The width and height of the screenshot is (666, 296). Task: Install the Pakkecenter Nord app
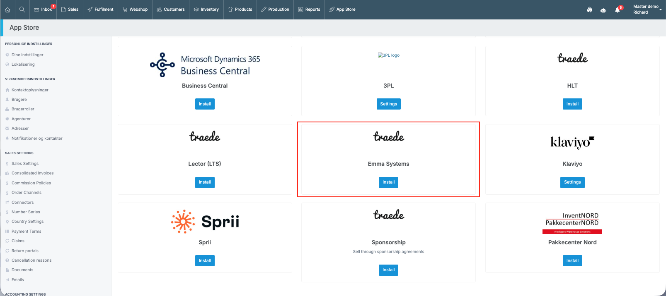click(572, 261)
